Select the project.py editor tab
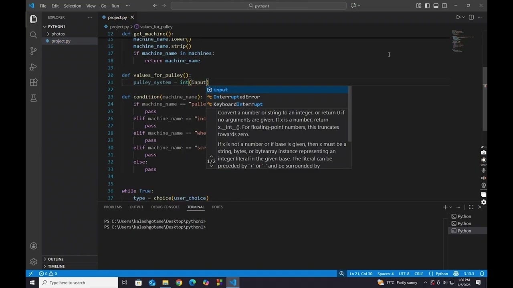The height and width of the screenshot is (288, 513). (x=117, y=17)
